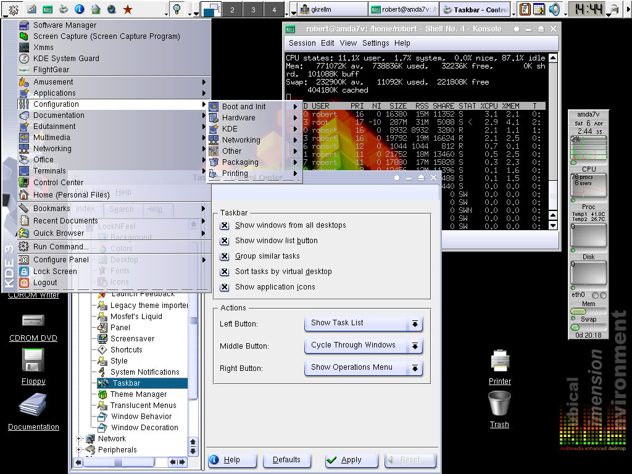Click the home folder icon in panel
The height and width of the screenshot is (474, 632).
point(96,9)
